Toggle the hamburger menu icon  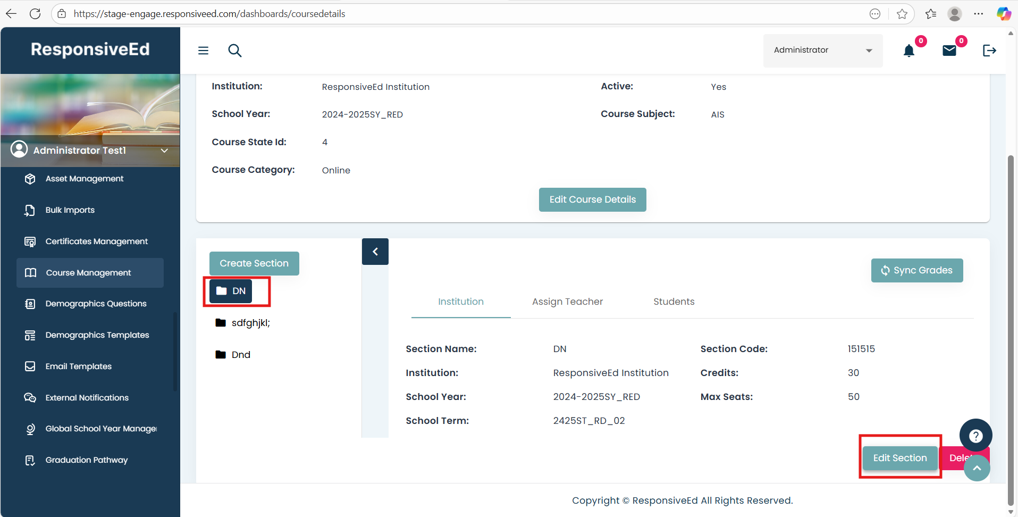click(203, 51)
